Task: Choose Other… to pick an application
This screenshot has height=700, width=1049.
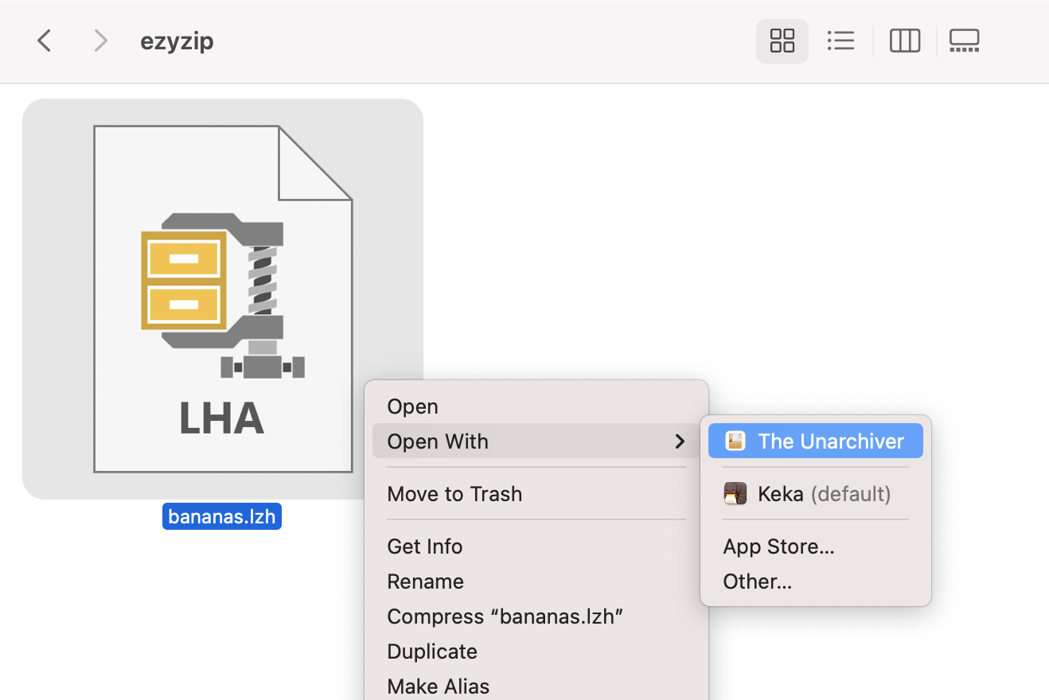Action: coord(757,581)
